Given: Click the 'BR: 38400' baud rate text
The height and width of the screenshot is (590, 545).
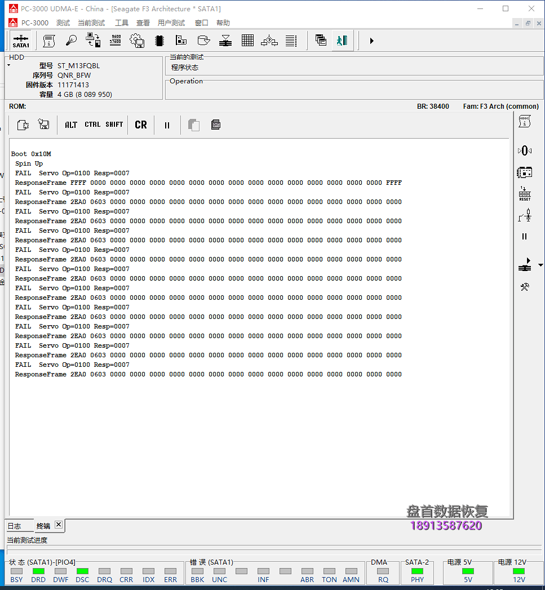Looking at the screenshot, I should [433, 107].
